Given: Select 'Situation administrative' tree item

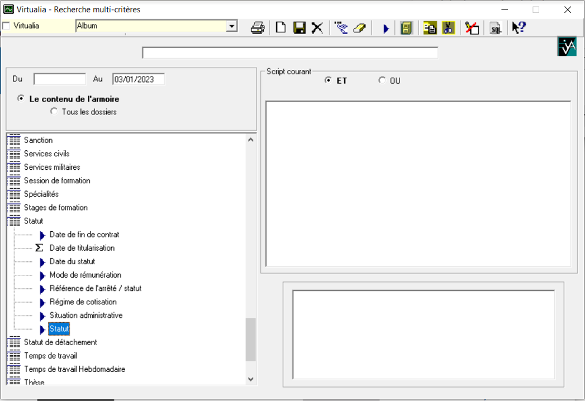Looking at the screenshot, I should point(85,316).
